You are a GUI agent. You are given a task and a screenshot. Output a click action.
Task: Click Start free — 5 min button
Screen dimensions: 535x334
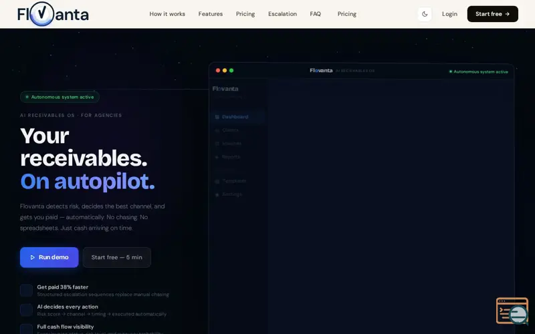(116, 257)
